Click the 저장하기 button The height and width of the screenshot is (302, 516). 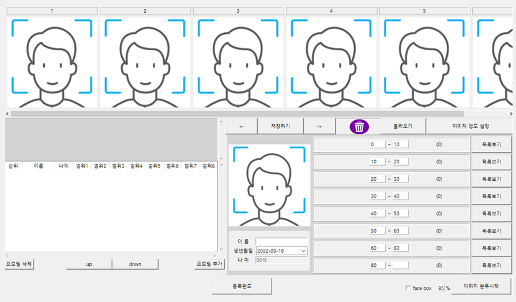[x=280, y=126]
